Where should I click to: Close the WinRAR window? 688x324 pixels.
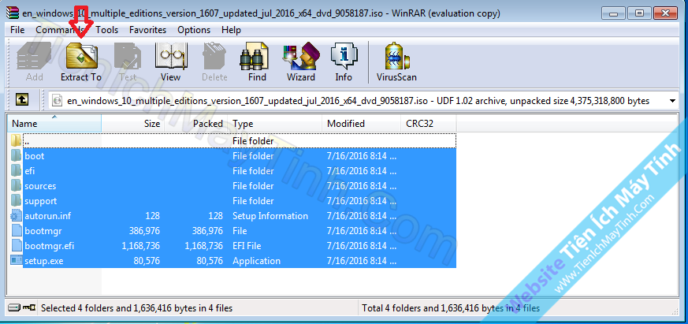(x=666, y=13)
